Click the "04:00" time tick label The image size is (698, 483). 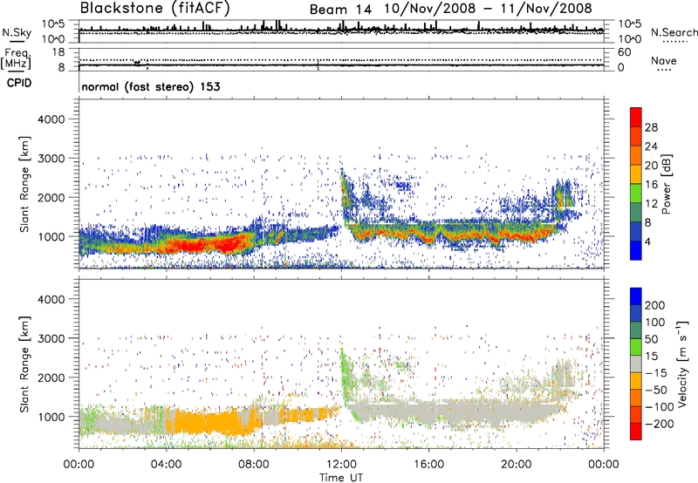[x=166, y=465]
